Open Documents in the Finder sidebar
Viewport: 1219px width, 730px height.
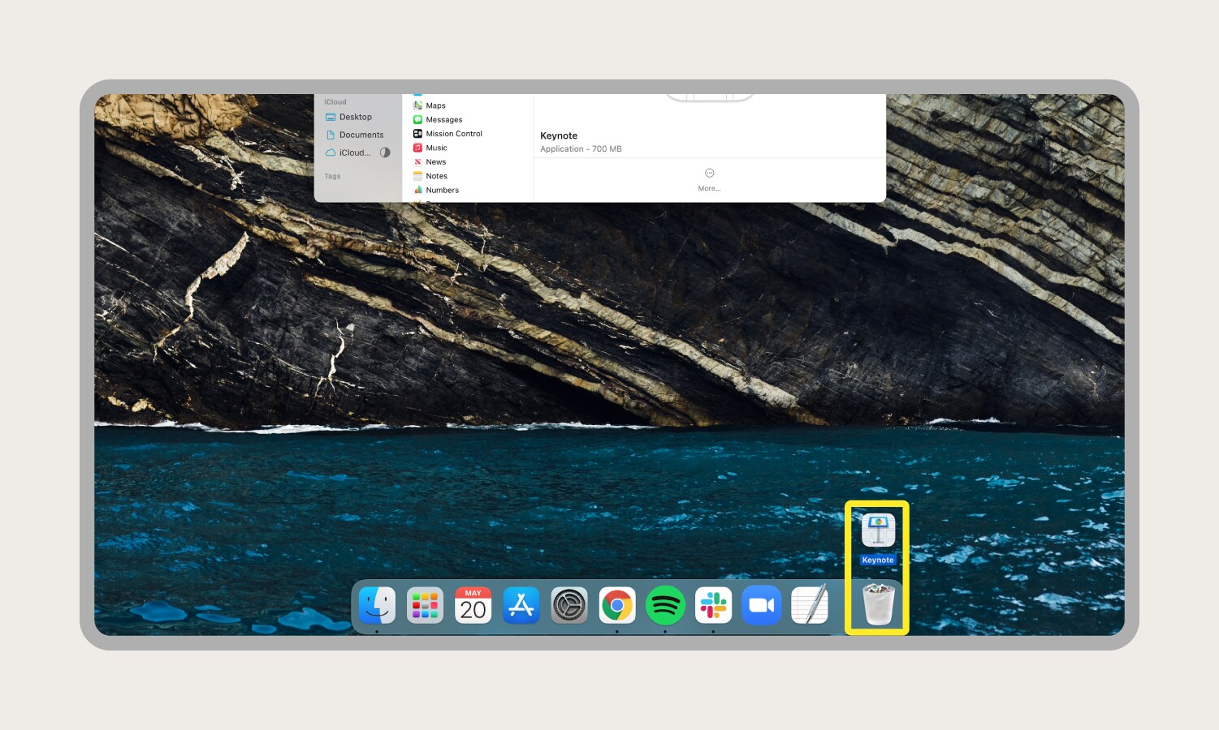coord(354,135)
